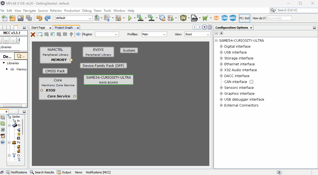This screenshot has height=175, width=318.
Task: Open the MCC Code Configurator icon
Action: pos(233,18)
